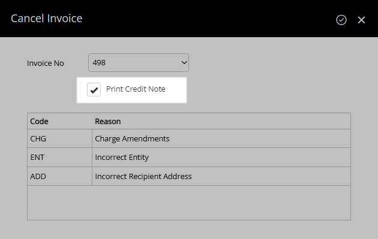Choose Incorrect Entity reason
The width and height of the screenshot is (378, 239).
click(x=122, y=157)
